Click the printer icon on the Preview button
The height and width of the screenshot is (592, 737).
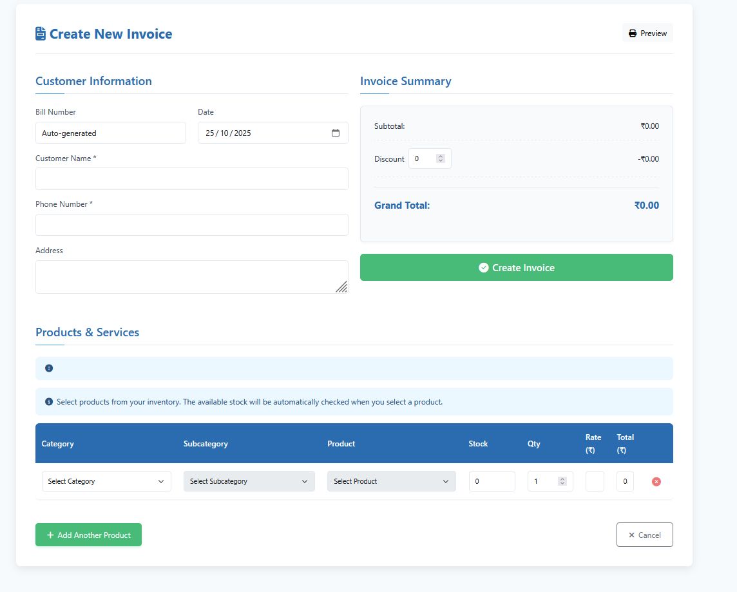point(631,32)
